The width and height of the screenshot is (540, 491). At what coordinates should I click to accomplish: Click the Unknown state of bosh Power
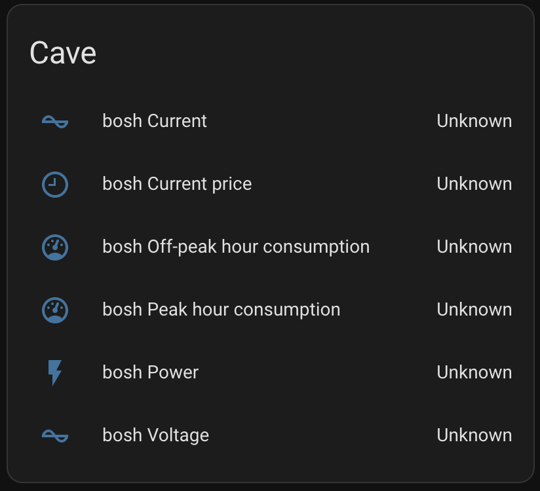click(474, 373)
